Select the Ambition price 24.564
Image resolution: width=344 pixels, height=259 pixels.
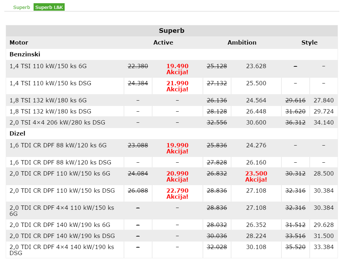click(256, 100)
